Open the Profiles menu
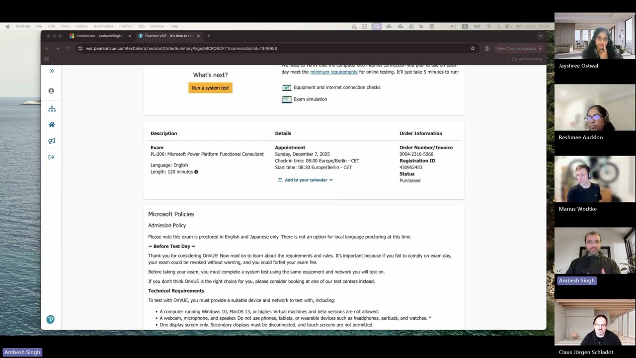The image size is (636, 358). [126, 26]
